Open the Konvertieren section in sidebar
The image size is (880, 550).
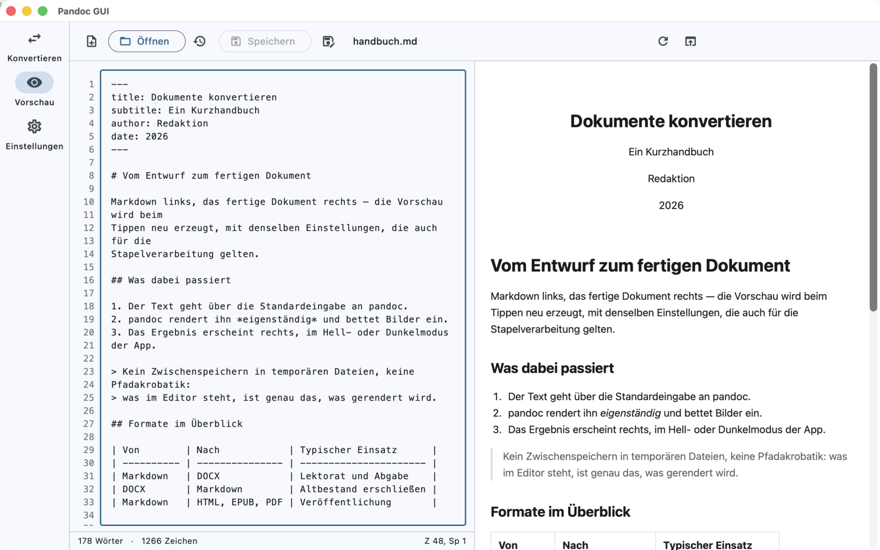pyautogui.click(x=34, y=47)
